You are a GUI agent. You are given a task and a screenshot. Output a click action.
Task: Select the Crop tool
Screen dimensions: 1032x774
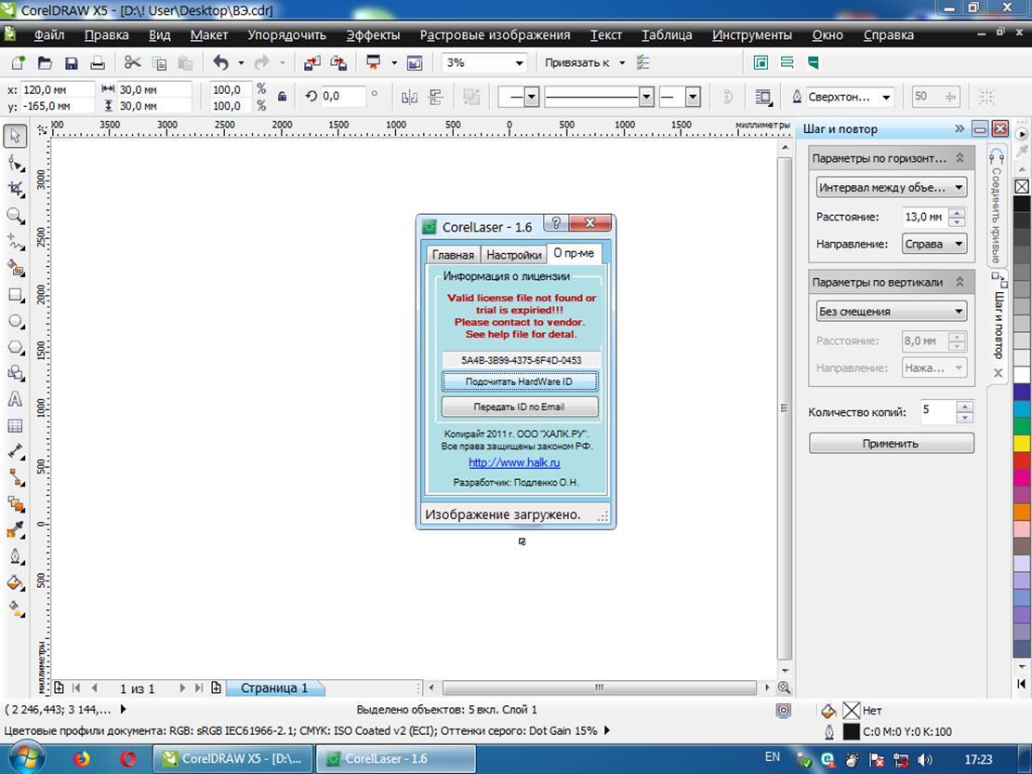15,189
